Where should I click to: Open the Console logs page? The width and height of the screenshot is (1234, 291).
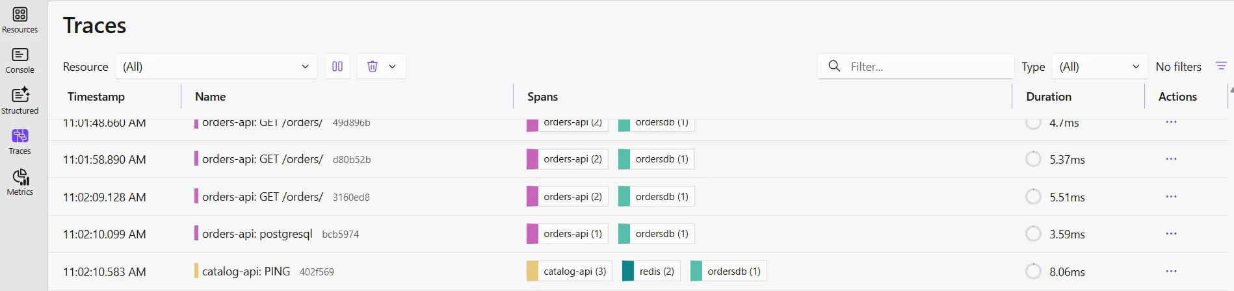20,60
